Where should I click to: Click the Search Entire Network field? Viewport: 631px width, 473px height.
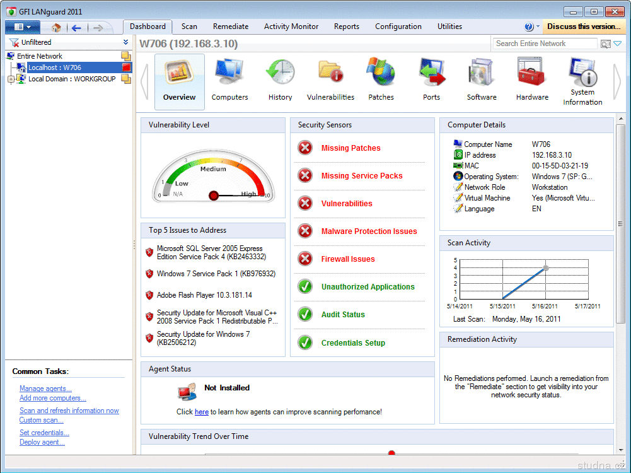(x=545, y=44)
